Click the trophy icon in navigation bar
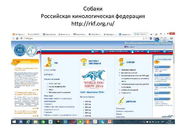Viewport: 186px width, 139px height. pos(103,51)
